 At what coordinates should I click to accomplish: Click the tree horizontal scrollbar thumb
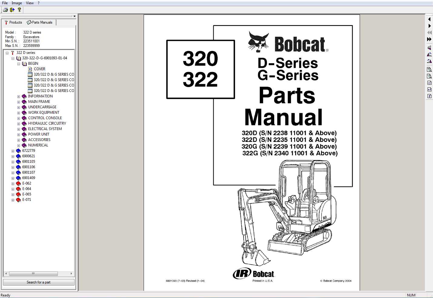pyautogui.click(x=33, y=273)
